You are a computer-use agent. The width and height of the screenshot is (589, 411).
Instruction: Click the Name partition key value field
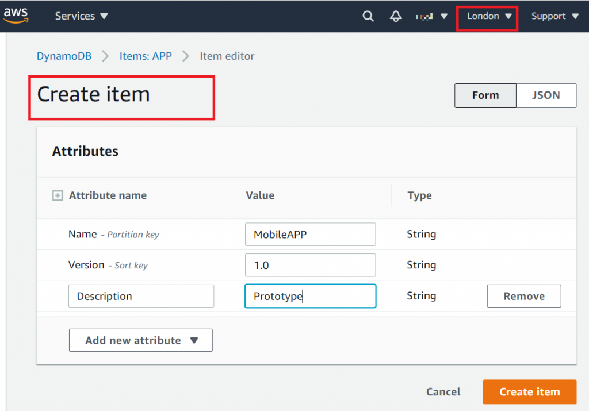[x=310, y=235]
